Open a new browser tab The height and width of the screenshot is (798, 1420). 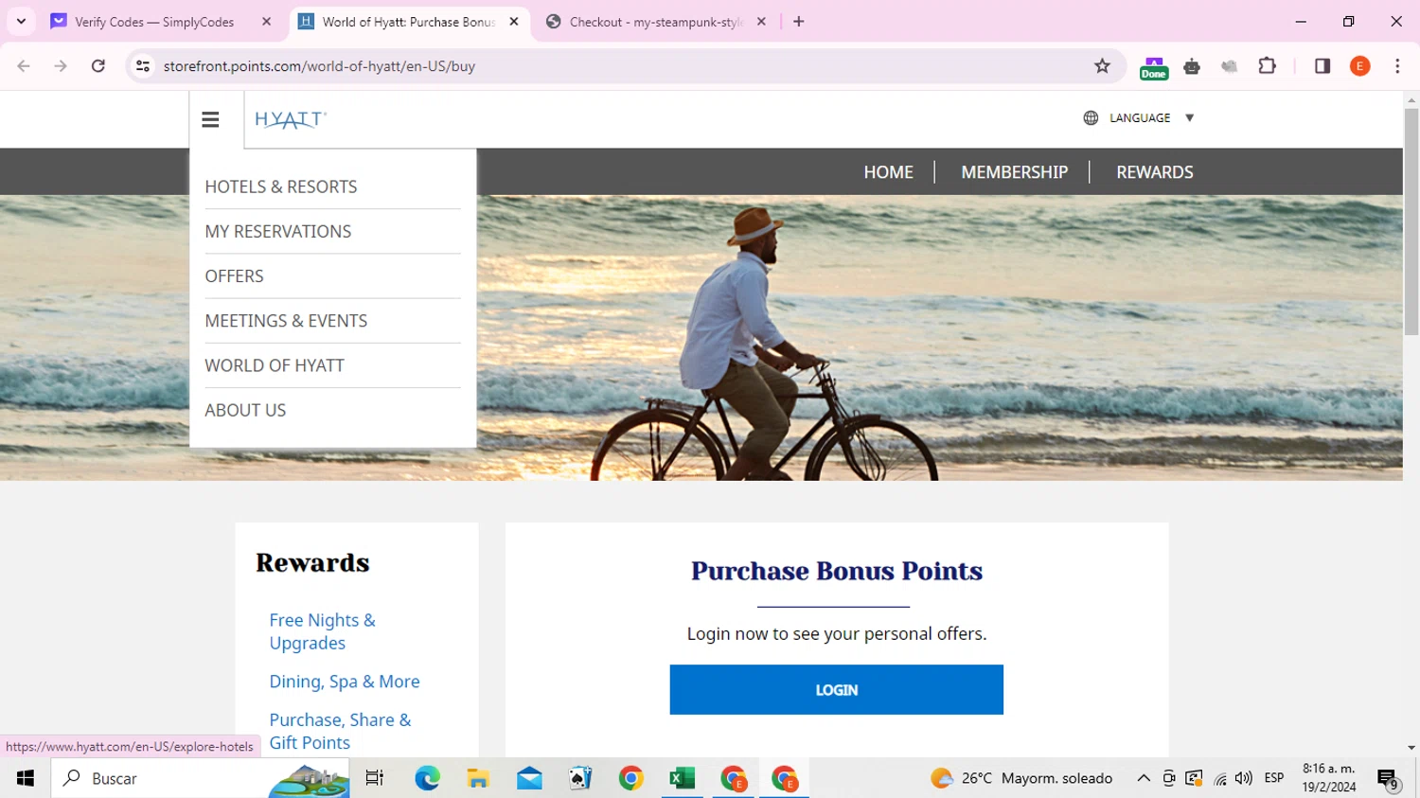click(x=799, y=22)
